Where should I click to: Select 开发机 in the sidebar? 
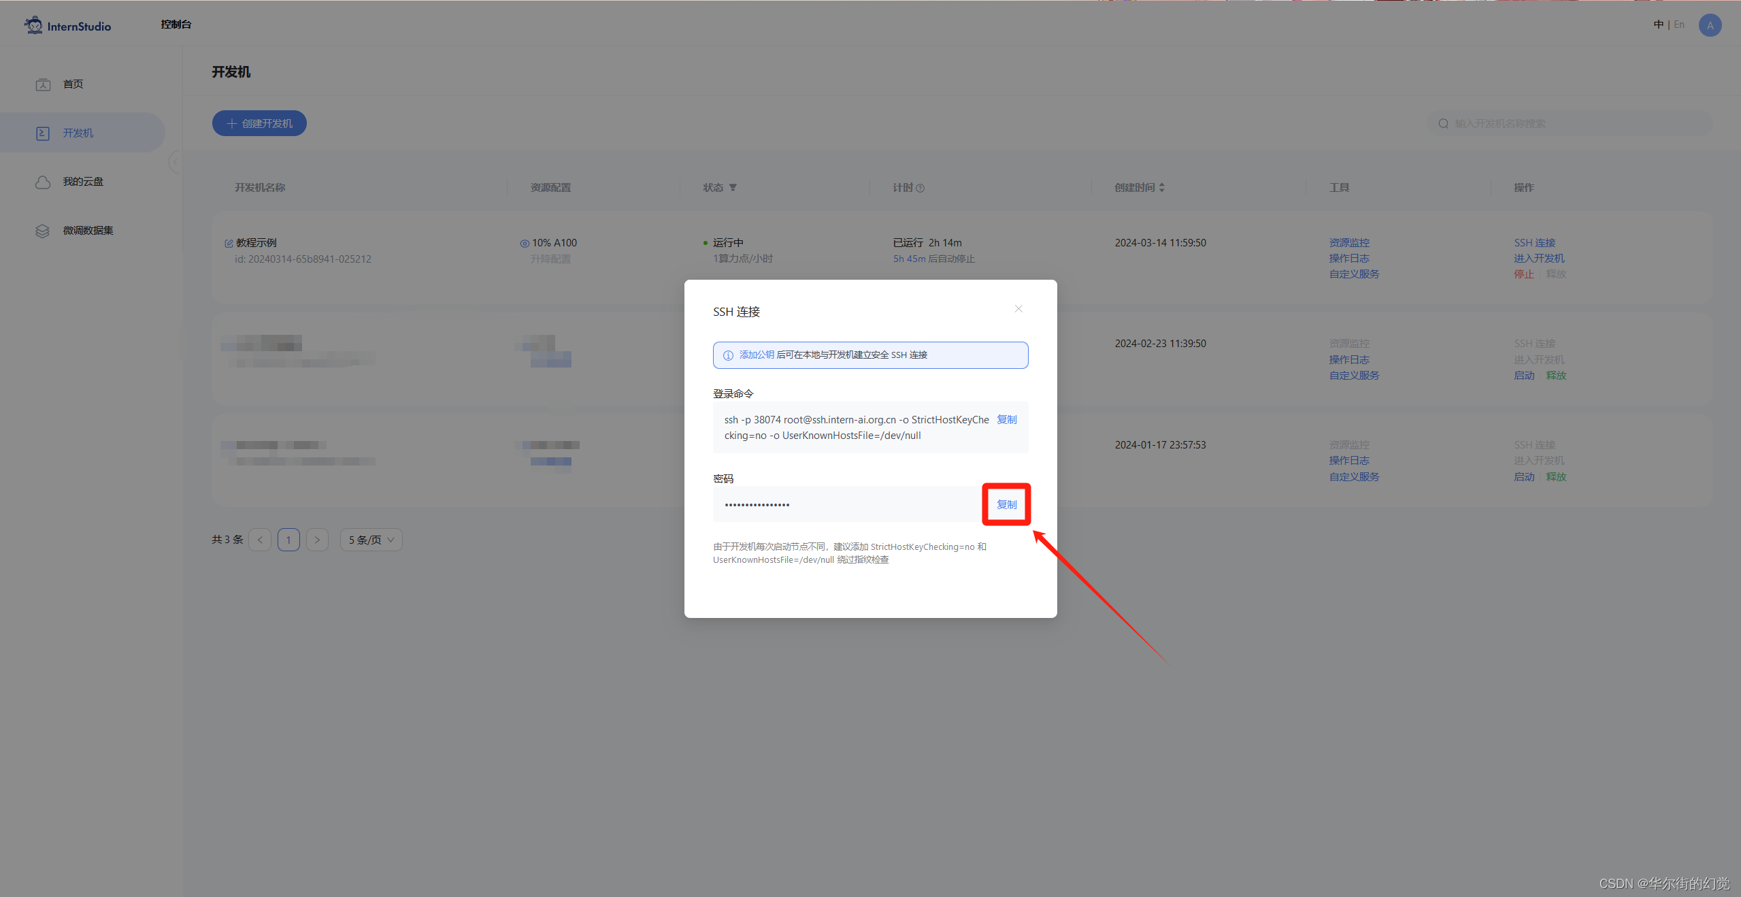[x=82, y=133]
